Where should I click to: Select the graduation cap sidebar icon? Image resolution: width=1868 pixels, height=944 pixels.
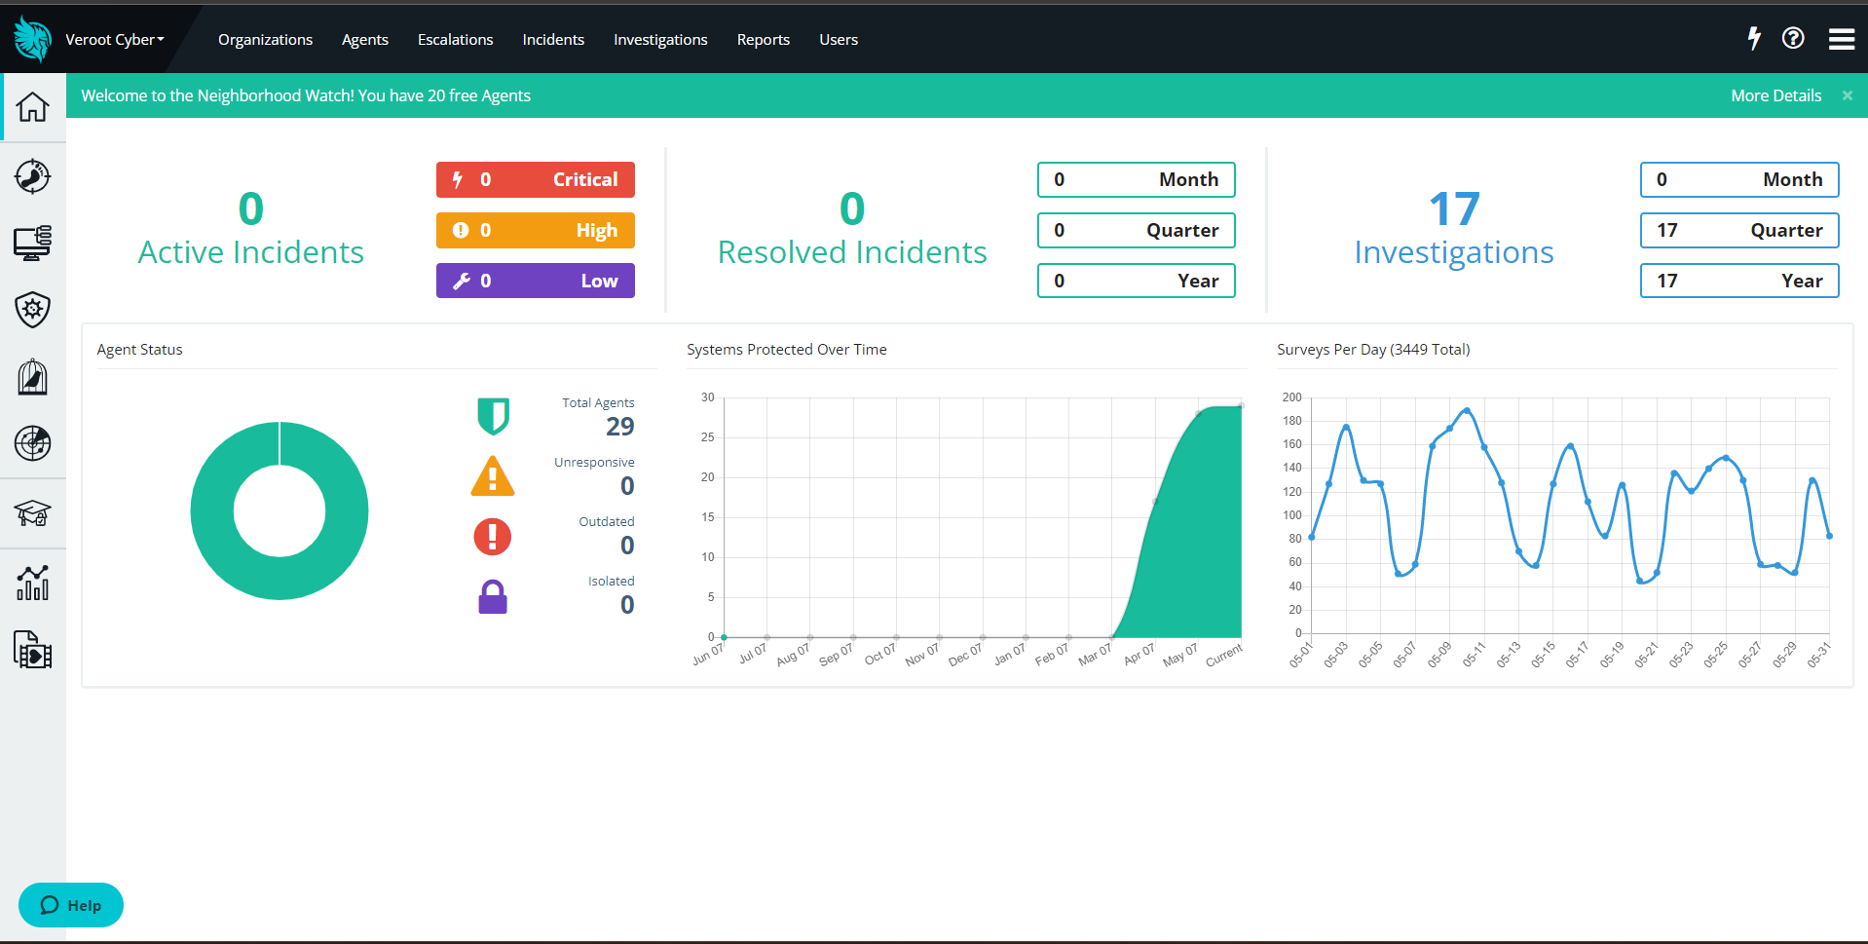pyautogui.click(x=32, y=513)
